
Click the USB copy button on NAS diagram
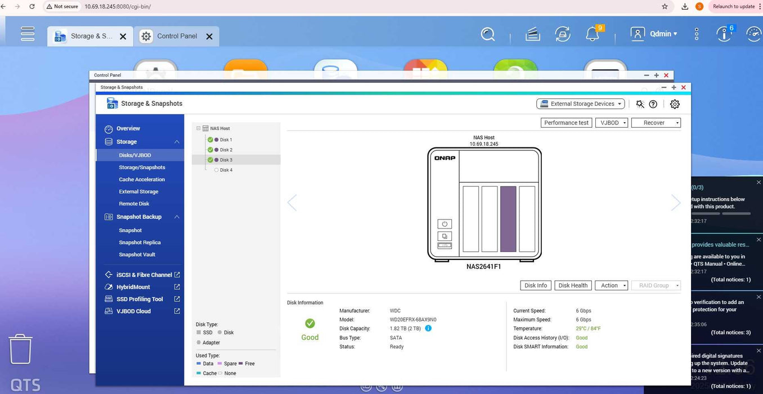point(445,236)
